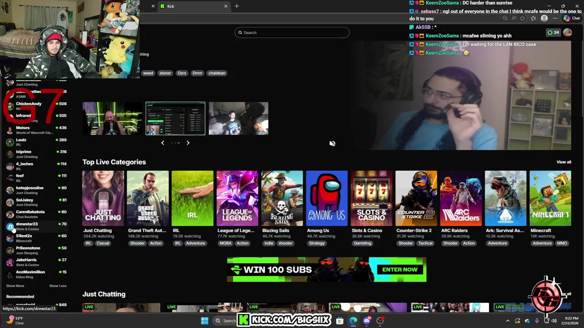Screen dimensions: 584x328
Task: Click the Kick search field
Action: pyautogui.click(x=292, y=32)
